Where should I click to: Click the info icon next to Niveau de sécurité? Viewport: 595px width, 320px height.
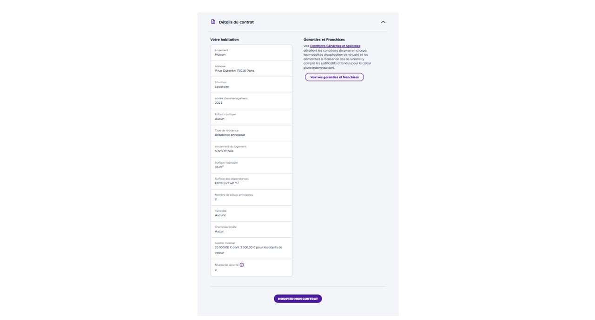point(242,265)
